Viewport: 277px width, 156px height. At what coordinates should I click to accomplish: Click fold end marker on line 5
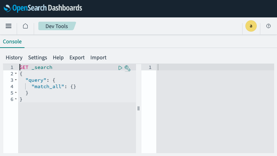coord(16,93)
